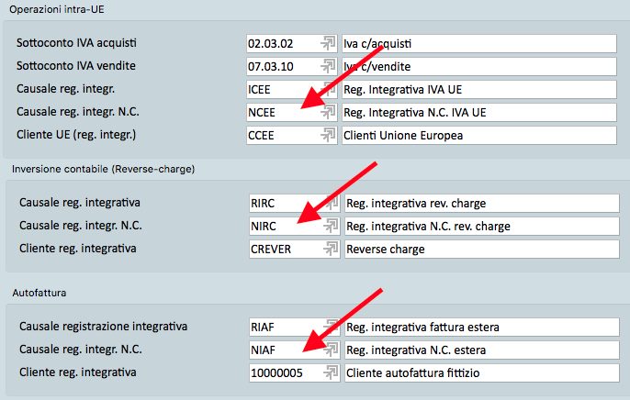Image resolution: width=630 pixels, height=400 pixels.
Task: Select the 'Reg. integrativa fattura estera' field
Action: (x=478, y=326)
